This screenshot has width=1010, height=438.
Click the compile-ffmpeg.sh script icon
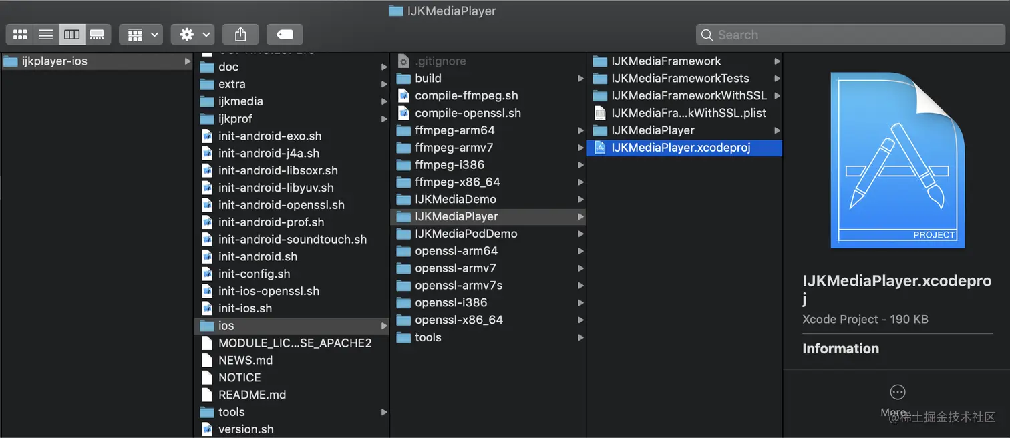tap(403, 95)
